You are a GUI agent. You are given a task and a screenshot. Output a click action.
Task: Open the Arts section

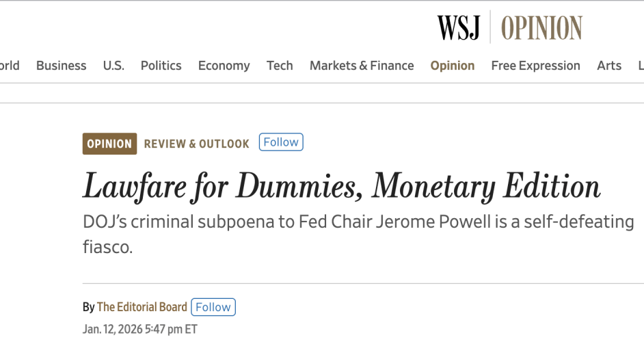point(608,66)
